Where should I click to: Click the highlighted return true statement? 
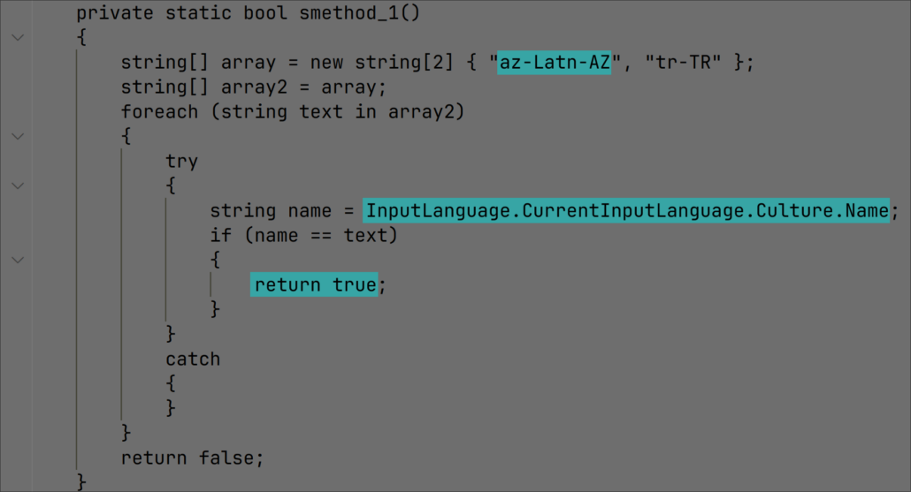(315, 285)
